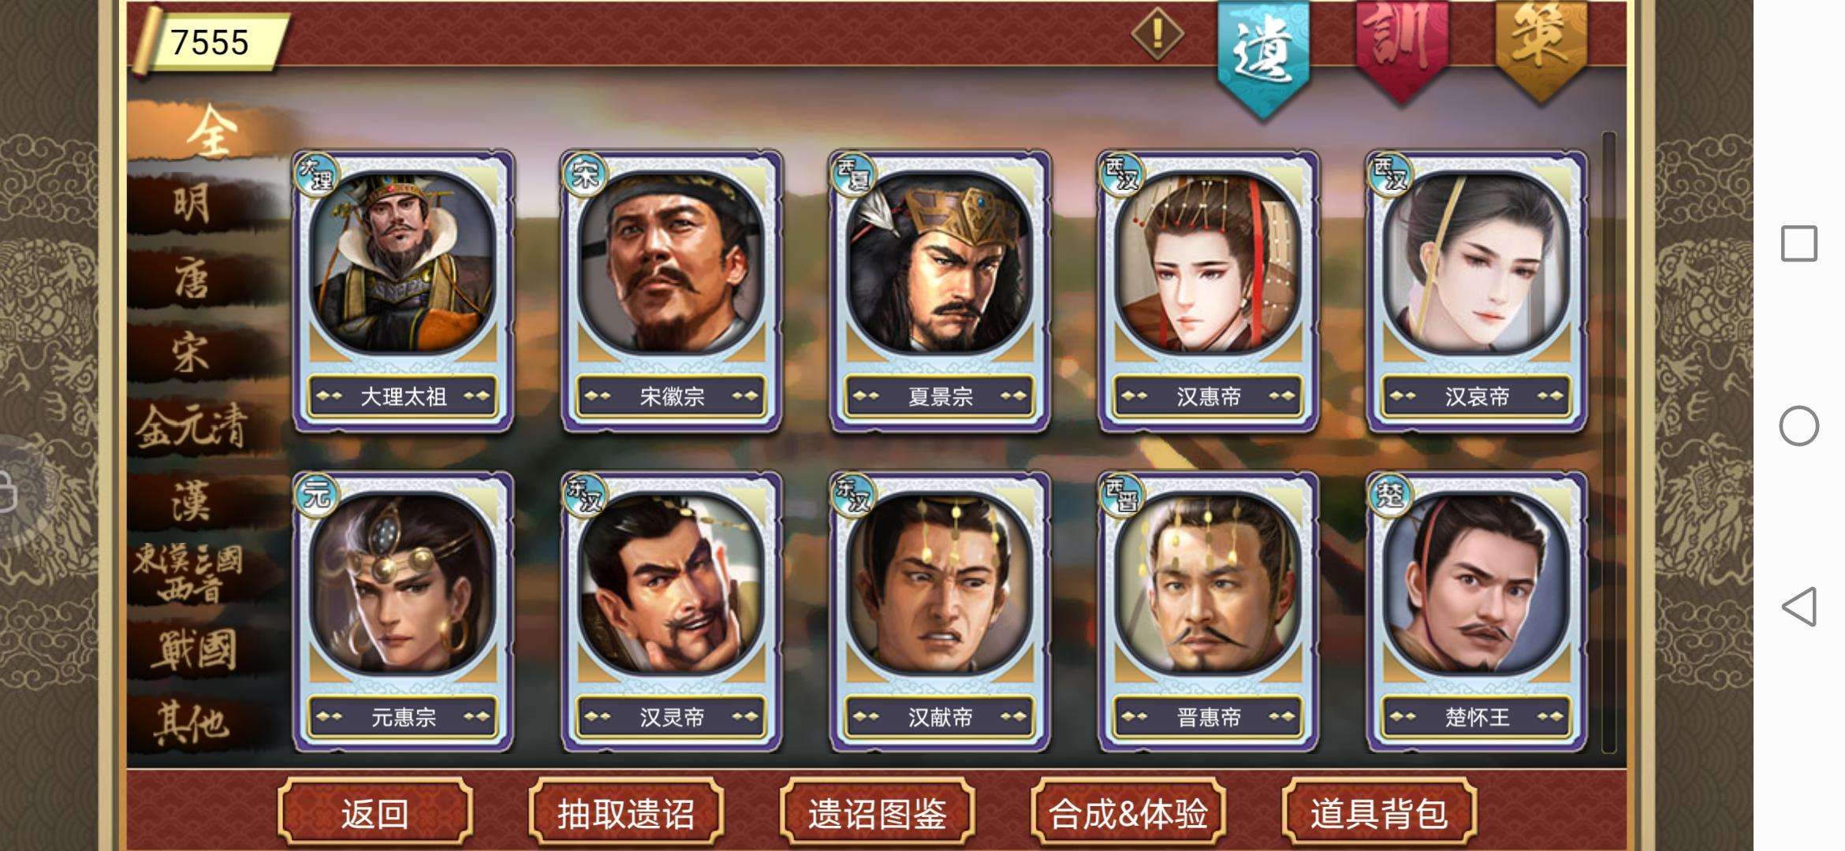Select the 汉献帝 emperor card
This screenshot has height=851, width=1845.
pos(939,611)
